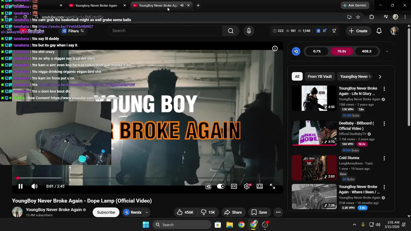Screen dimensions: 411x231
Task: Switch to theater mode view
Action: coord(259,186)
